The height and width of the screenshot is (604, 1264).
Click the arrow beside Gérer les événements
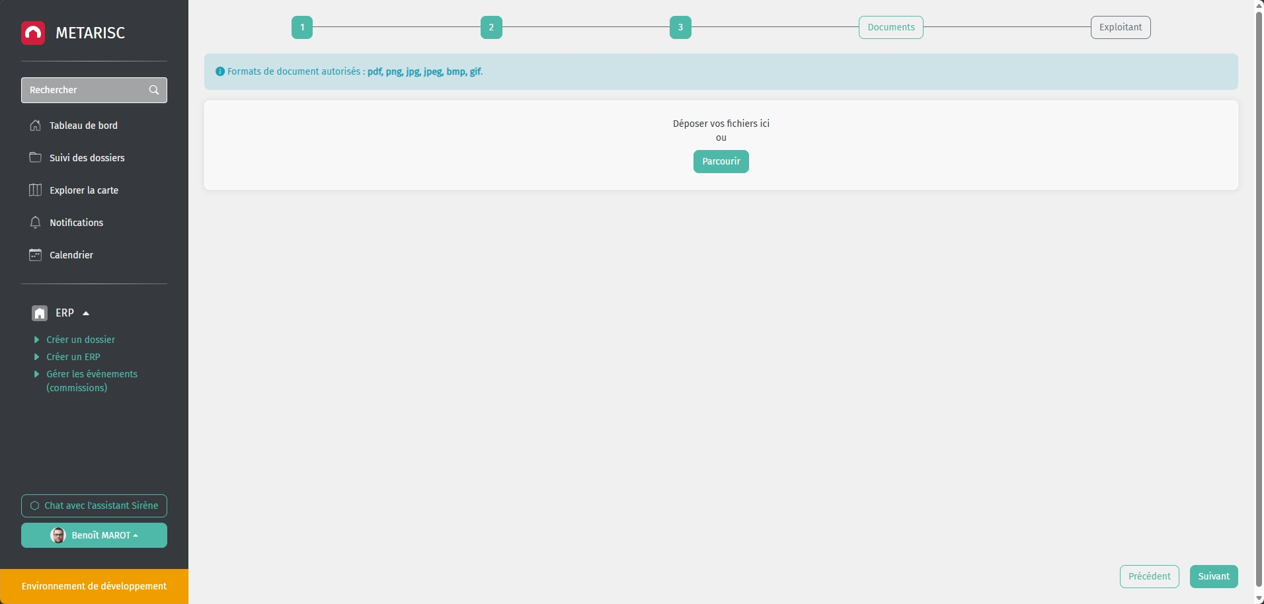click(36, 374)
